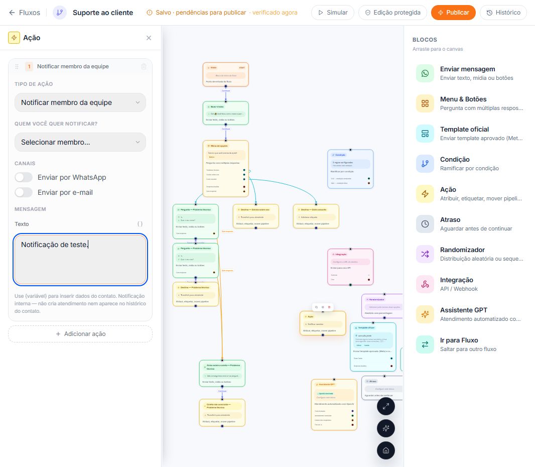Screen dimensions: 535x467
Task: Click the sparkle auto-arrange canvas button
Action: (386, 428)
